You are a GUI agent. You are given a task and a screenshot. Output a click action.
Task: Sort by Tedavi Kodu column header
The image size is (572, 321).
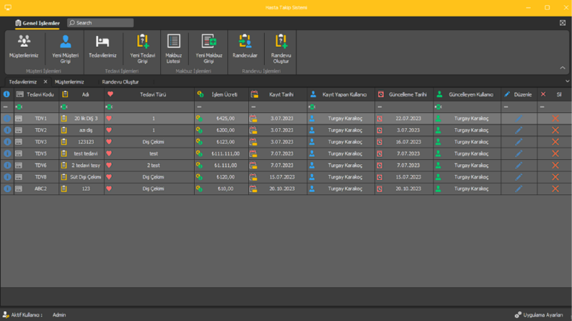[37, 94]
